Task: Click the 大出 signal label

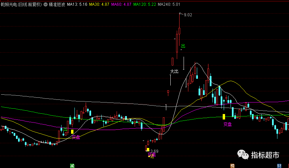Action: pyautogui.click(x=174, y=71)
